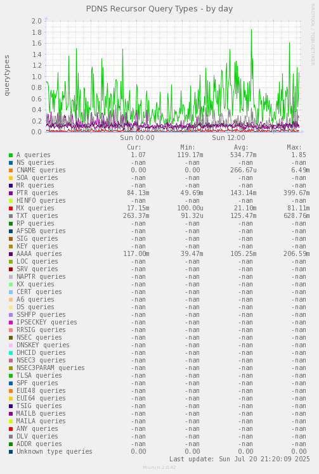The image size is (319, 474).
Task: Click the TLSA queries green swatch
Action: (11, 375)
